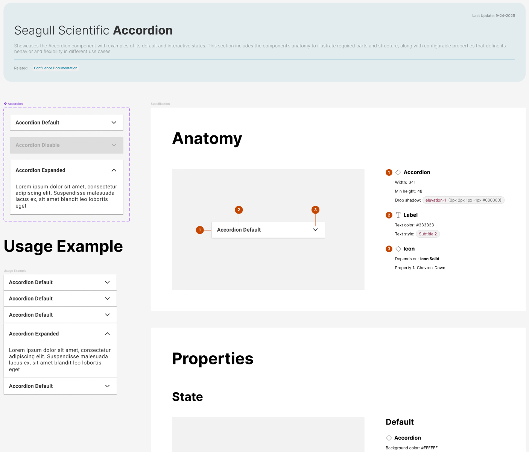This screenshot has height=452, width=529.
Task: Click the Min height: 48 spec line
Action: tap(409, 191)
